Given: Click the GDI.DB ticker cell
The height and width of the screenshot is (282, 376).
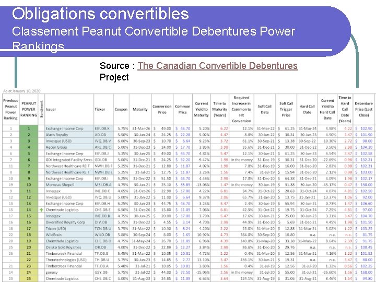Looking at the screenshot, I should click(x=103, y=160).
